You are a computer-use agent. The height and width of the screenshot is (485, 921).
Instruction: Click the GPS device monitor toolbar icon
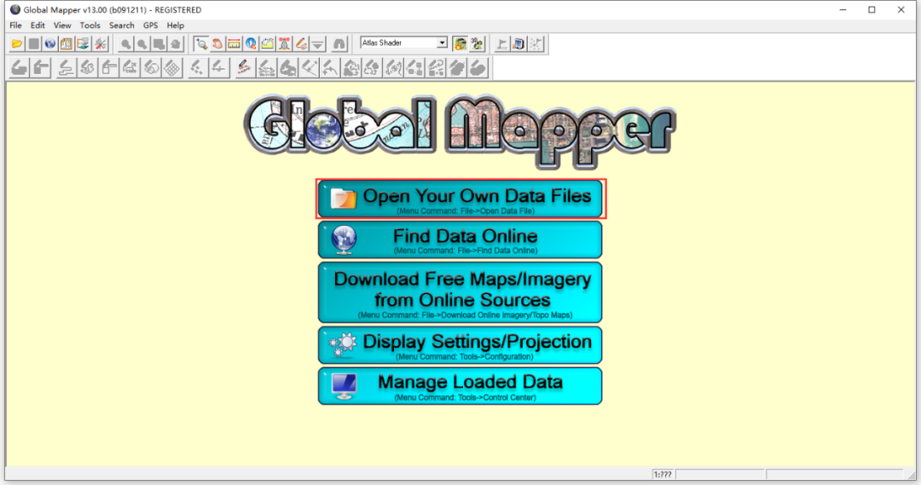518,43
